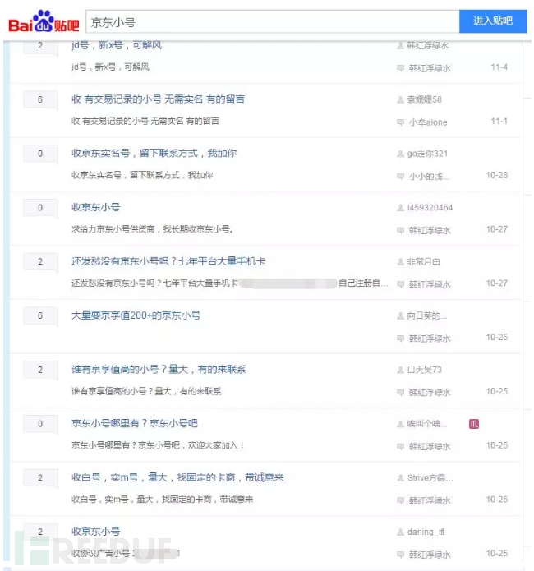Open thread 收白号，实m号，量大，找固定的卡商
This screenshot has width=534, height=571.
177,477
